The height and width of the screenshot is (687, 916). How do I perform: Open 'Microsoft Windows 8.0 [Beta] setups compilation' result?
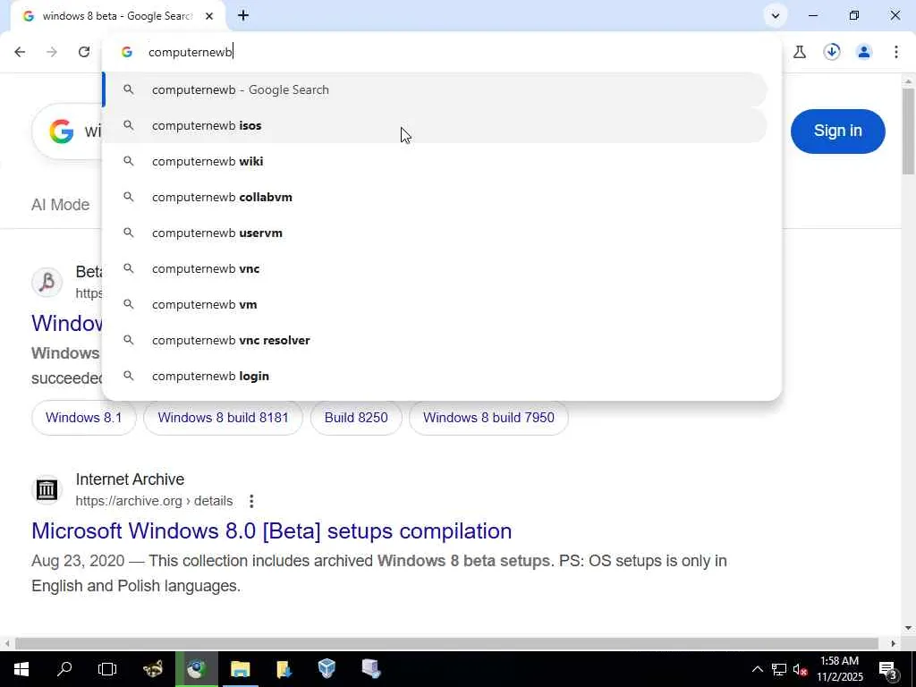coord(272,531)
